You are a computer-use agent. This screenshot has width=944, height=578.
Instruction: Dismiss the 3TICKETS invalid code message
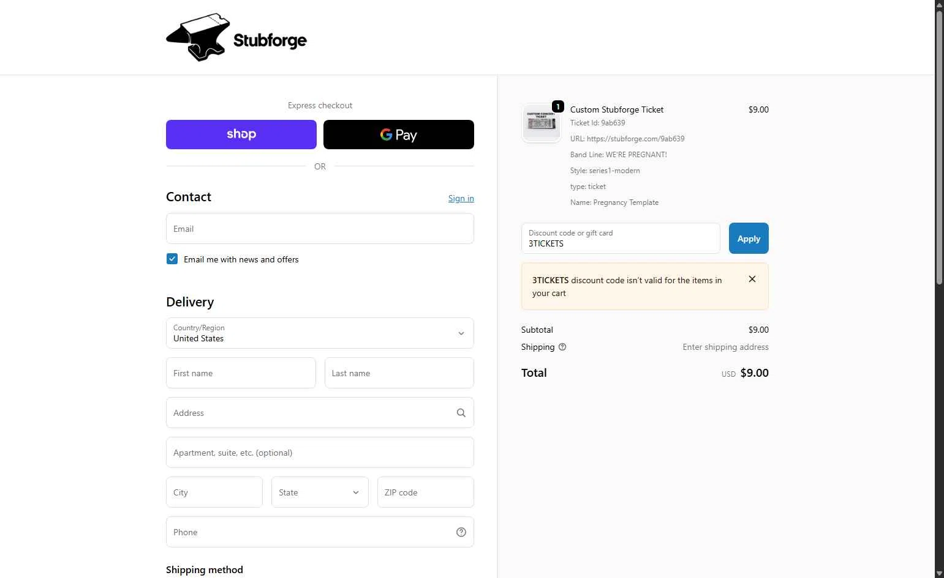(x=752, y=279)
